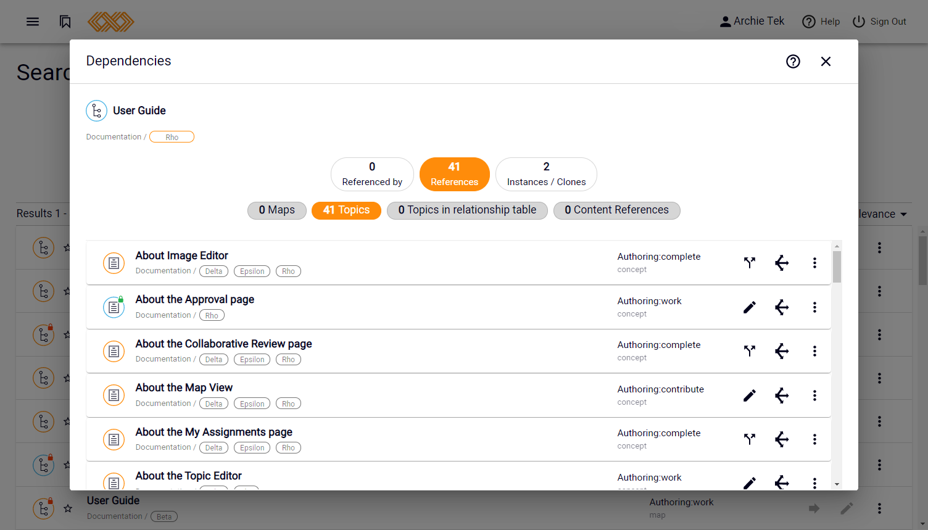928x530 pixels.
Task: Click the About the Map View topic icon
Action: 114,395
